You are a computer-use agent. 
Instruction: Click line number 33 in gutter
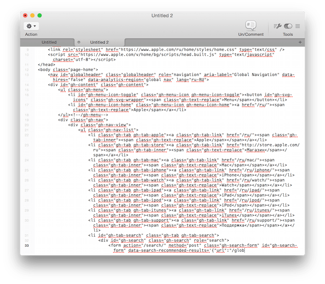[x=27, y=245]
